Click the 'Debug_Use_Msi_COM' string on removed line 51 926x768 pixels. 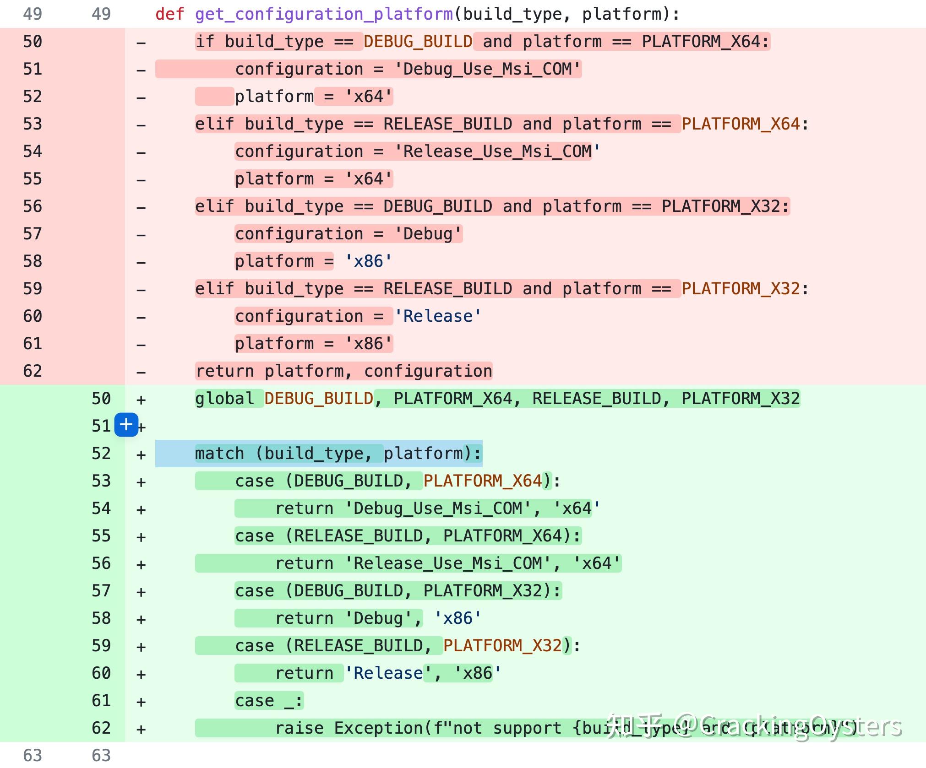point(488,69)
